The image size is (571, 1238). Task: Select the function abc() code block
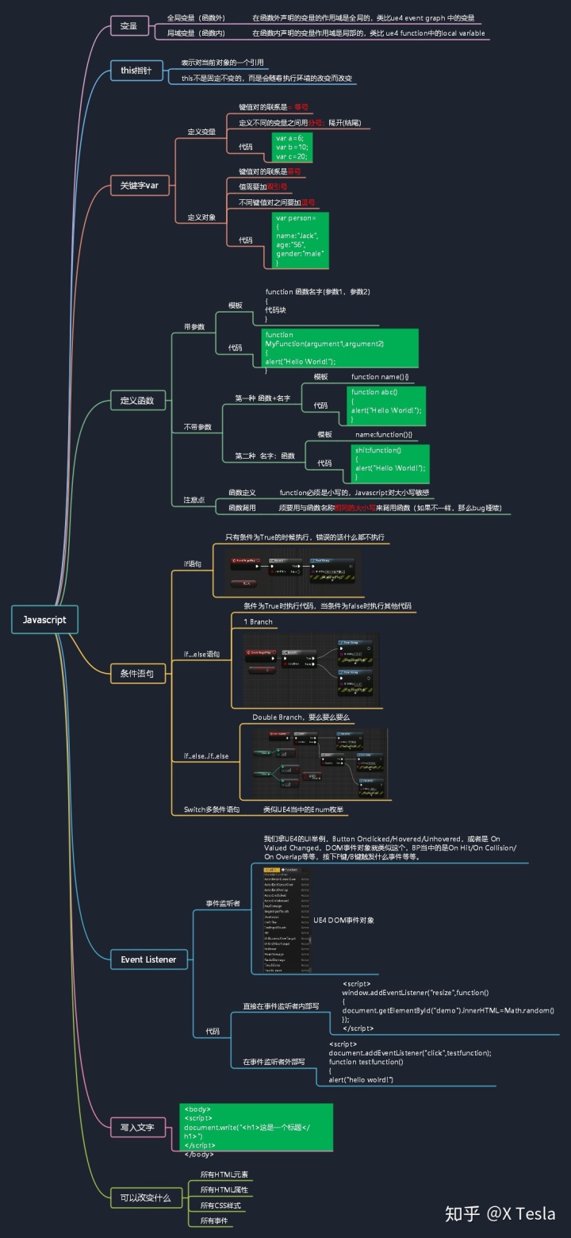click(386, 406)
